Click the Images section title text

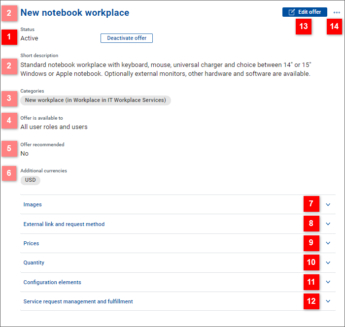[x=33, y=204]
